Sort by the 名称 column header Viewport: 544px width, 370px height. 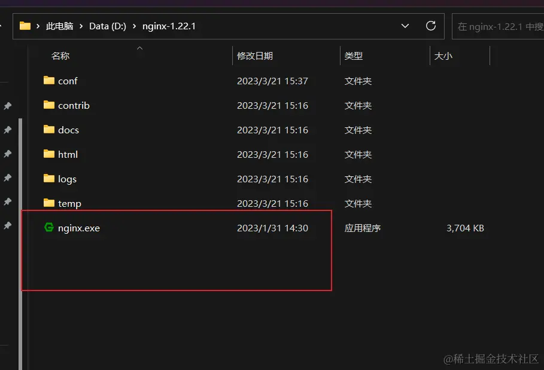[x=60, y=56]
